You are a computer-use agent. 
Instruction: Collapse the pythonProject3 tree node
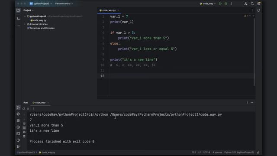25,16
